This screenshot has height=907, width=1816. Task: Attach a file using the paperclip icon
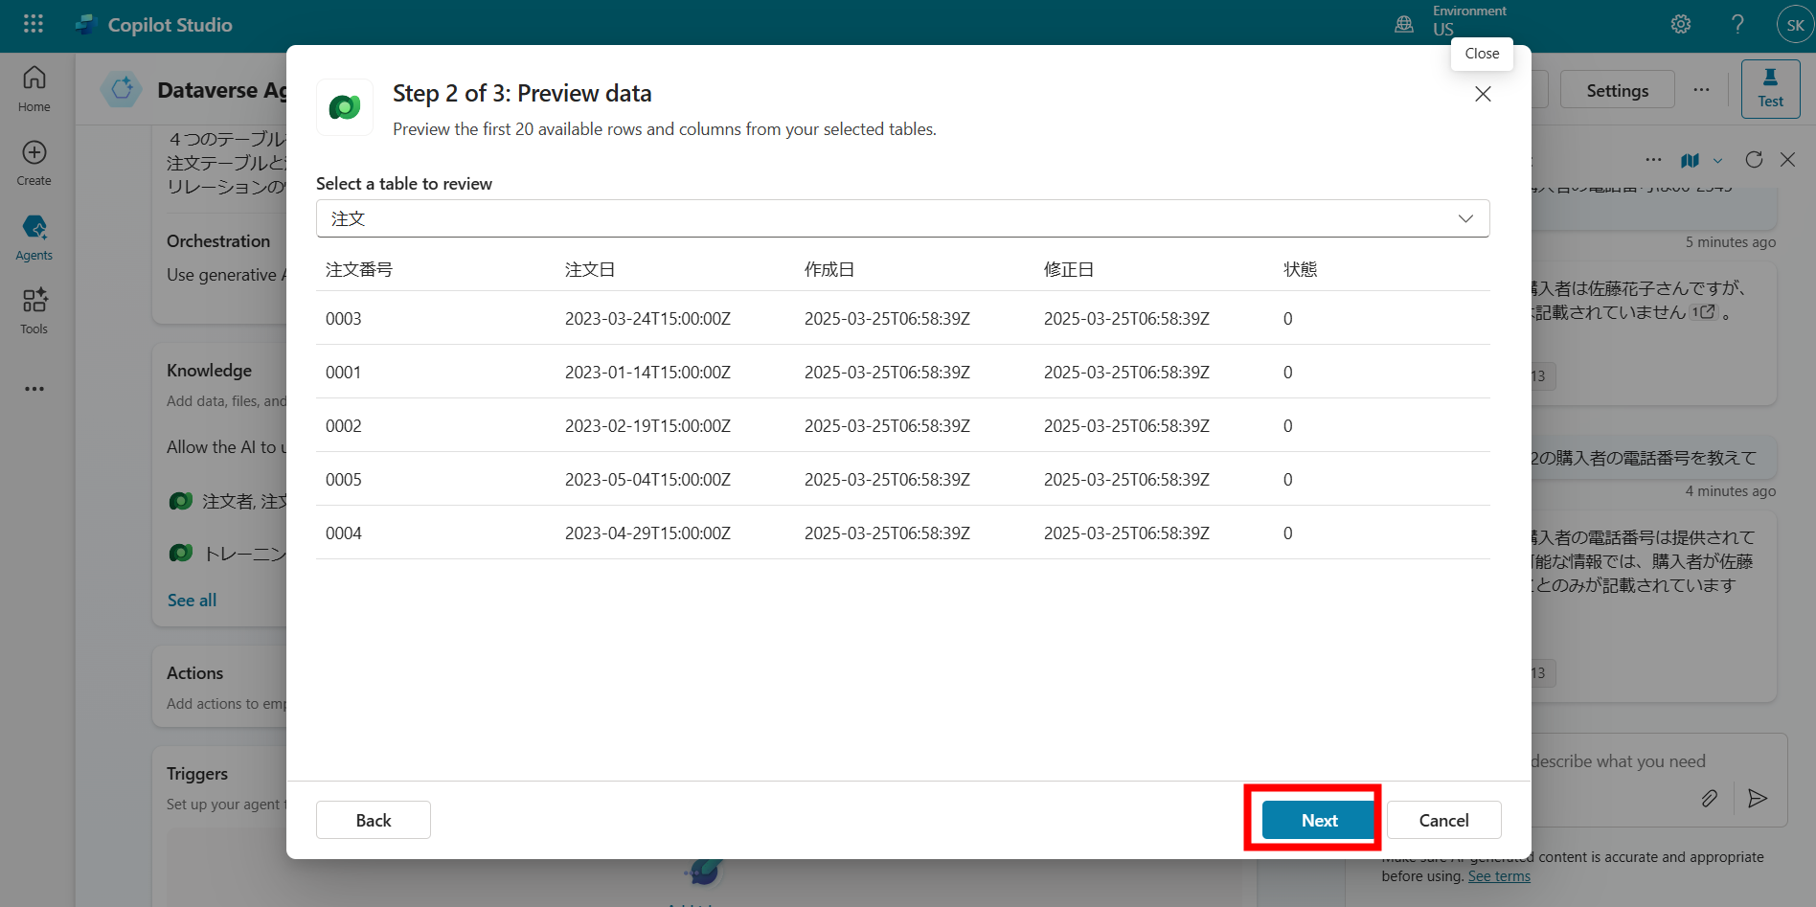(x=1711, y=798)
